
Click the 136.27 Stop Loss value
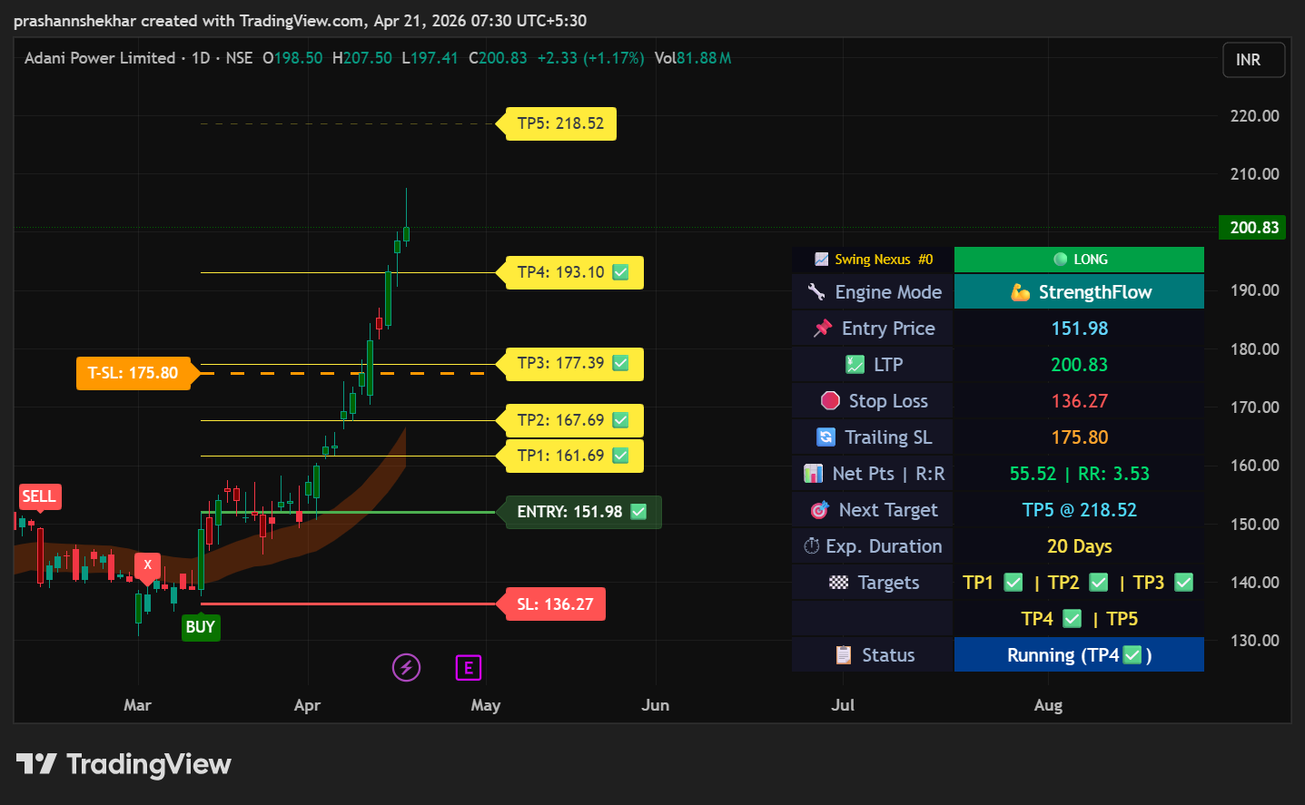1080,400
